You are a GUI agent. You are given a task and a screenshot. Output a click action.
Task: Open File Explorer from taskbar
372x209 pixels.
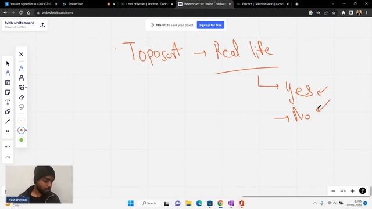tap(188, 203)
